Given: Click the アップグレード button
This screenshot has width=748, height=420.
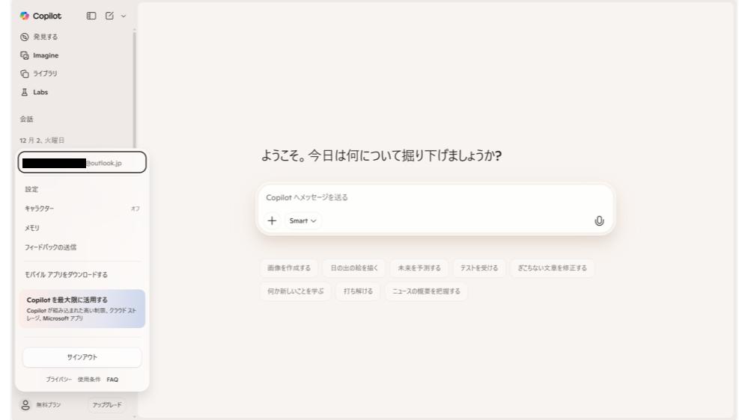Looking at the screenshot, I should (107, 405).
